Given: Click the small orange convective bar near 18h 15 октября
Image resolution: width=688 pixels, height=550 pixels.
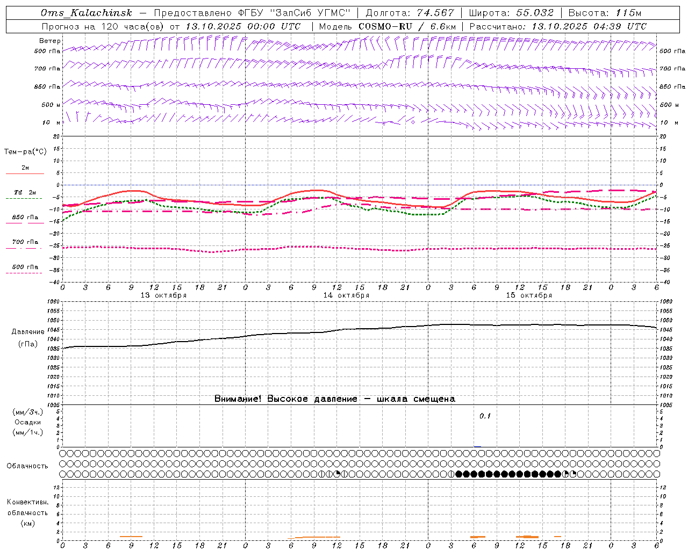Looking at the screenshot, I should [x=558, y=537].
